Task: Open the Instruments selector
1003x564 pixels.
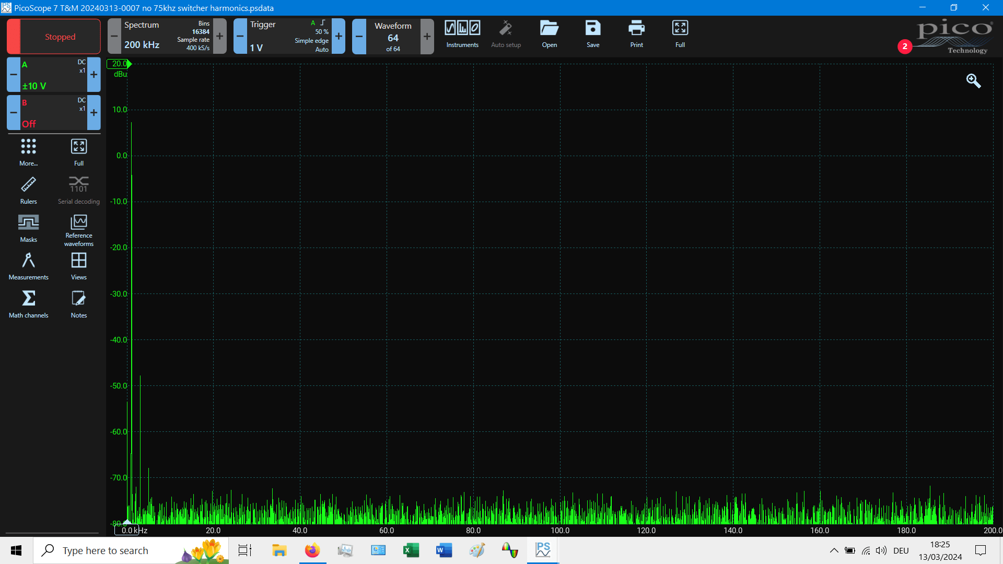Action: (x=462, y=34)
